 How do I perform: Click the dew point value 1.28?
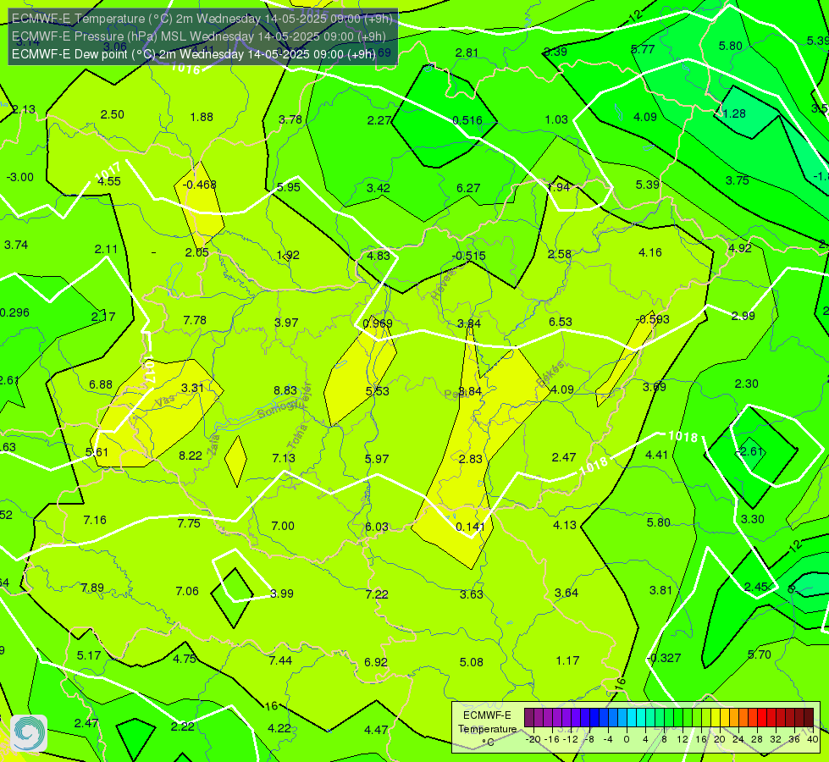tap(734, 113)
